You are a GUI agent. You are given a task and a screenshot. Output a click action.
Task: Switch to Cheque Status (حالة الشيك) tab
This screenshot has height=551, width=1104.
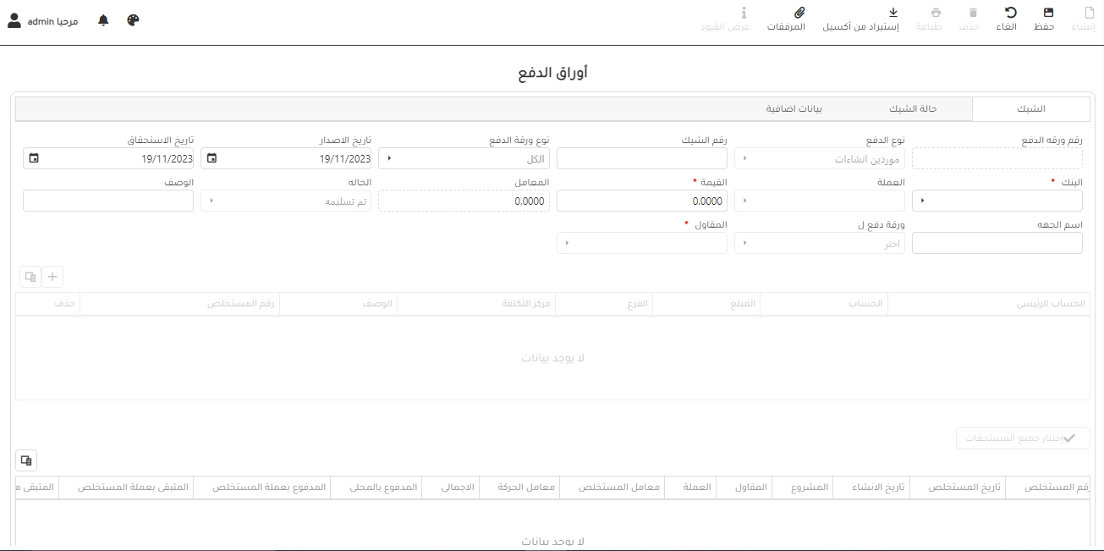912,109
